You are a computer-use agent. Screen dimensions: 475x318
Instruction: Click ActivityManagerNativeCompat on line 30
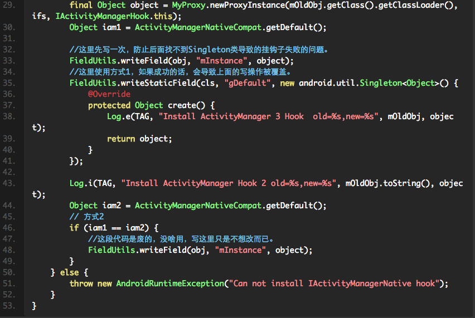click(x=198, y=27)
